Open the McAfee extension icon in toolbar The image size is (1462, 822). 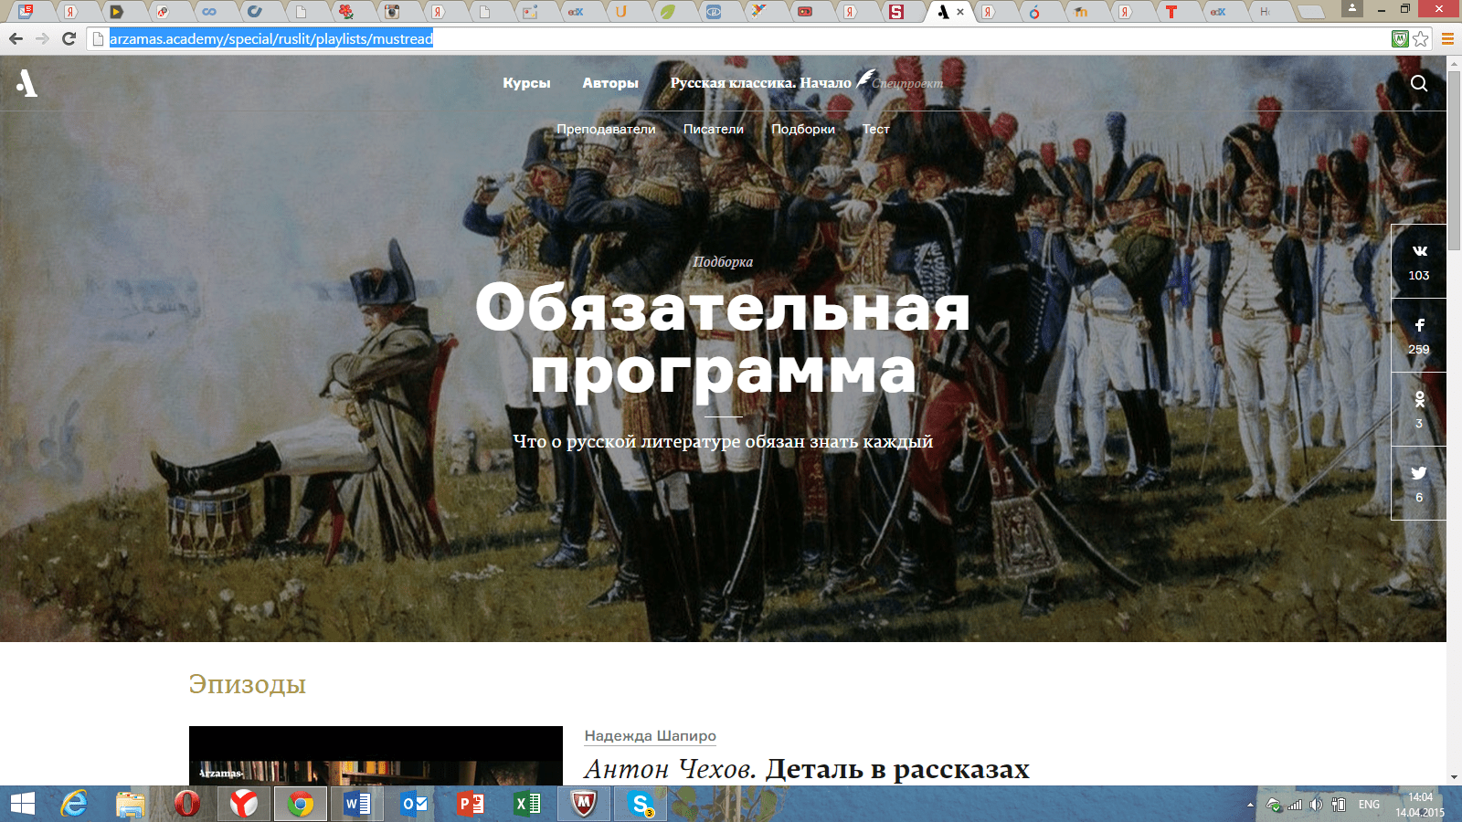(x=1400, y=38)
